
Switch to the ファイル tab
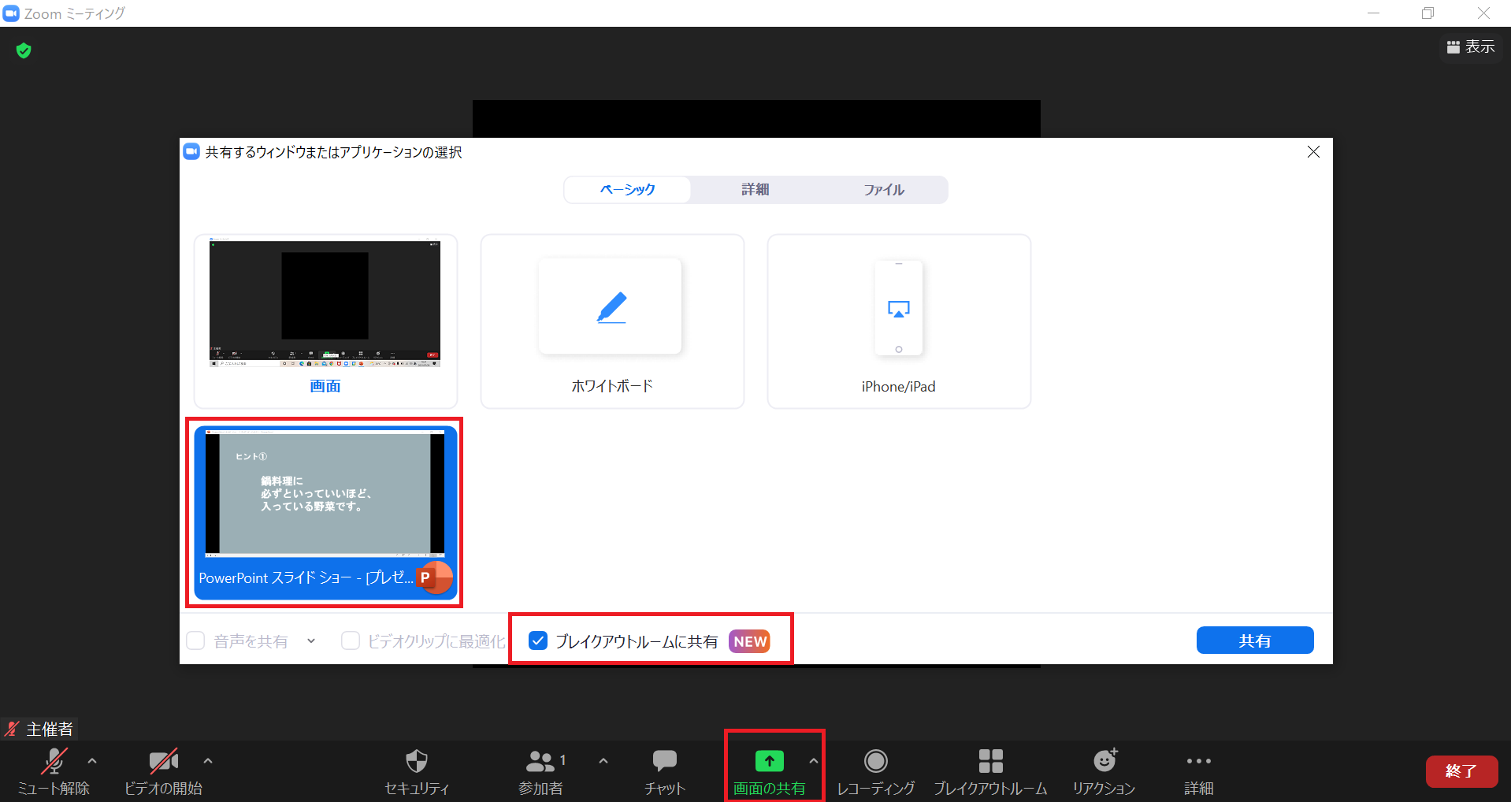[x=883, y=190]
